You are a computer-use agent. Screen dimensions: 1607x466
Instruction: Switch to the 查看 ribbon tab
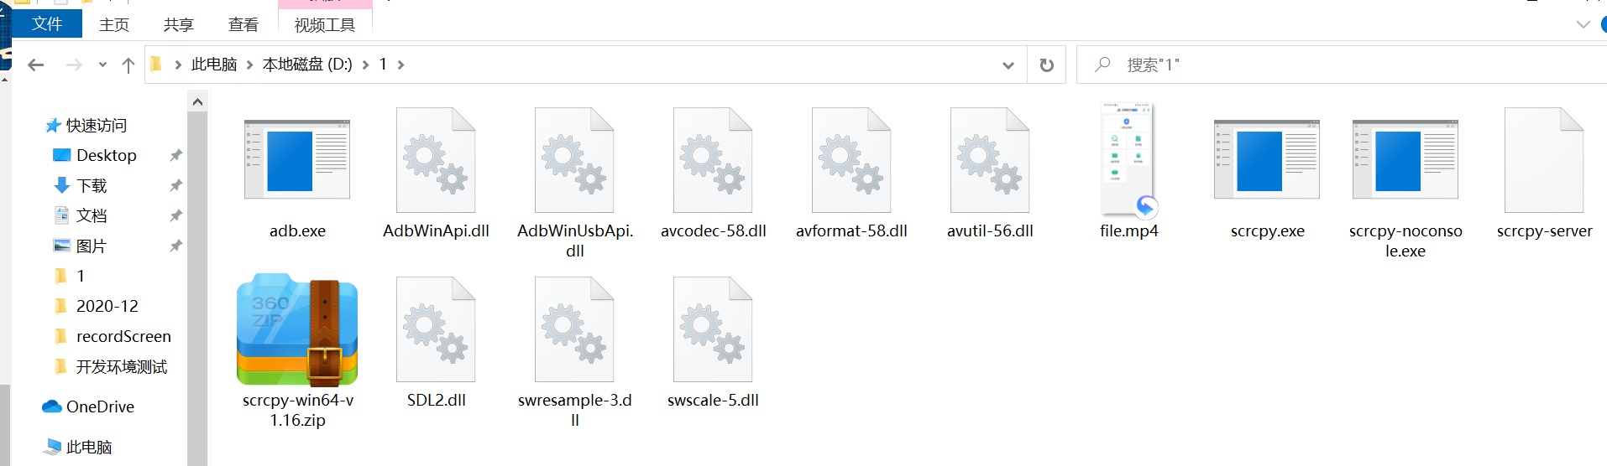pyautogui.click(x=243, y=25)
